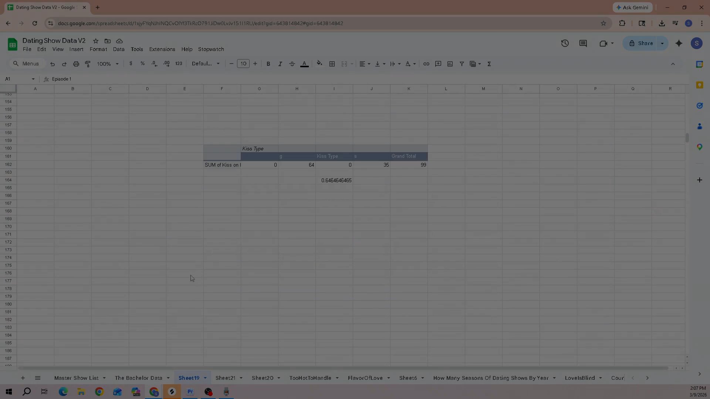Image resolution: width=710 pixels, height=399 pixels.
Task: Insert link icon in toolbar
Action: pos(426,64)
